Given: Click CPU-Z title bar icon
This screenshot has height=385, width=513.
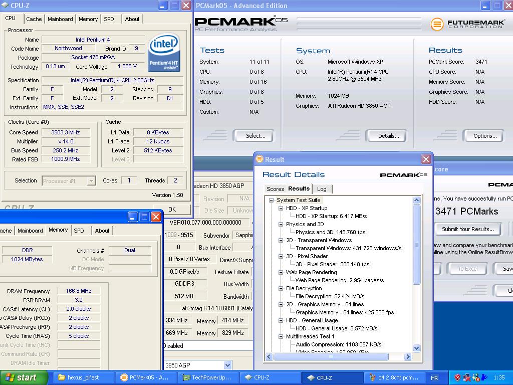Looking at the screenshot, I should [x=5, y=5].
